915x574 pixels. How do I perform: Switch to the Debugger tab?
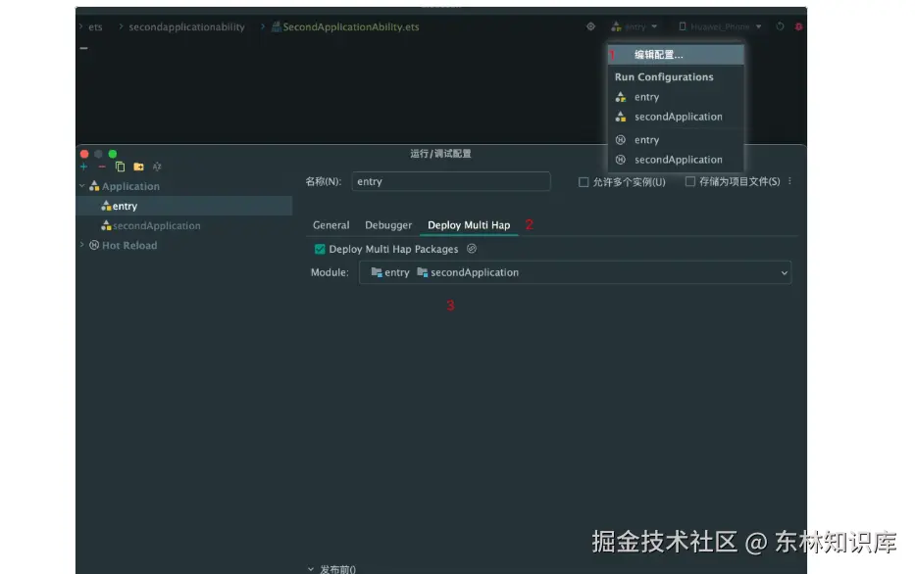coord(388,225)
